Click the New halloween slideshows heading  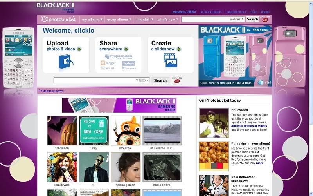(243, 179)
